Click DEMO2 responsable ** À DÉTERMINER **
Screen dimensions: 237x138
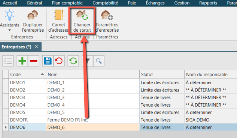(x=211, y=90)
